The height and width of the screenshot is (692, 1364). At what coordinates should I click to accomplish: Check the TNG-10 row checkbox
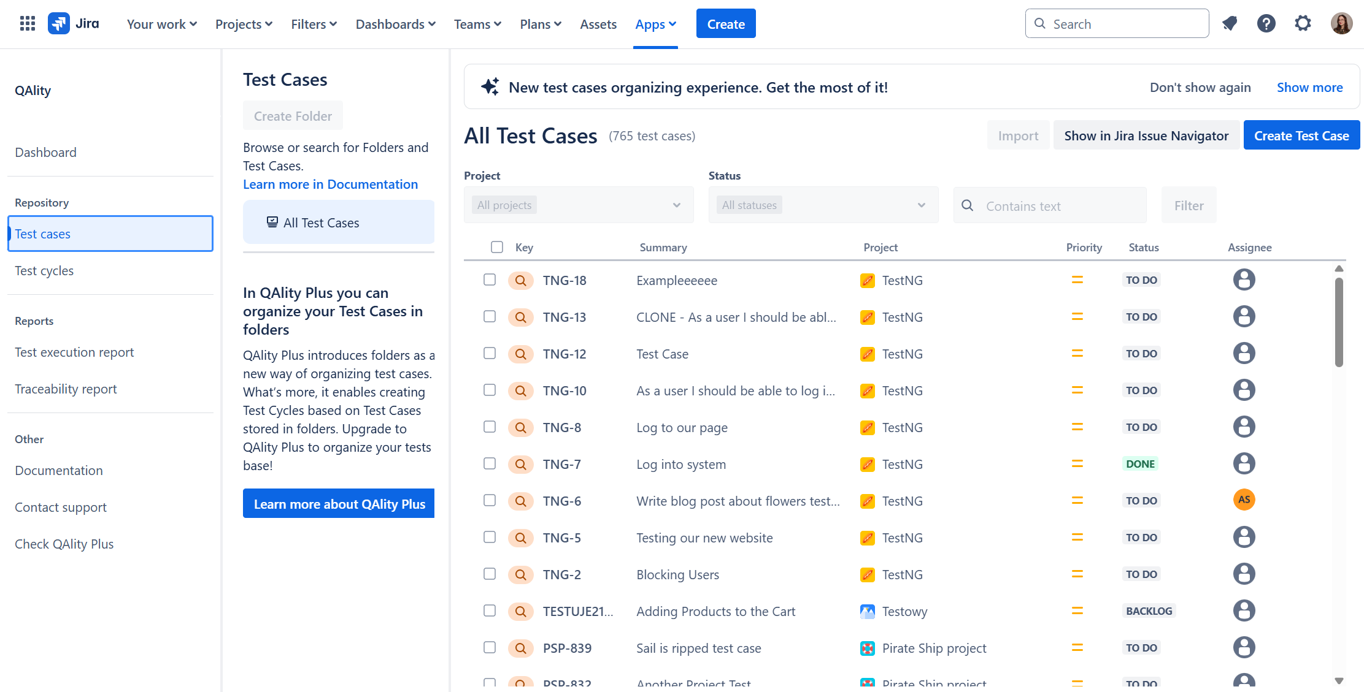click(x=490, y=390)
